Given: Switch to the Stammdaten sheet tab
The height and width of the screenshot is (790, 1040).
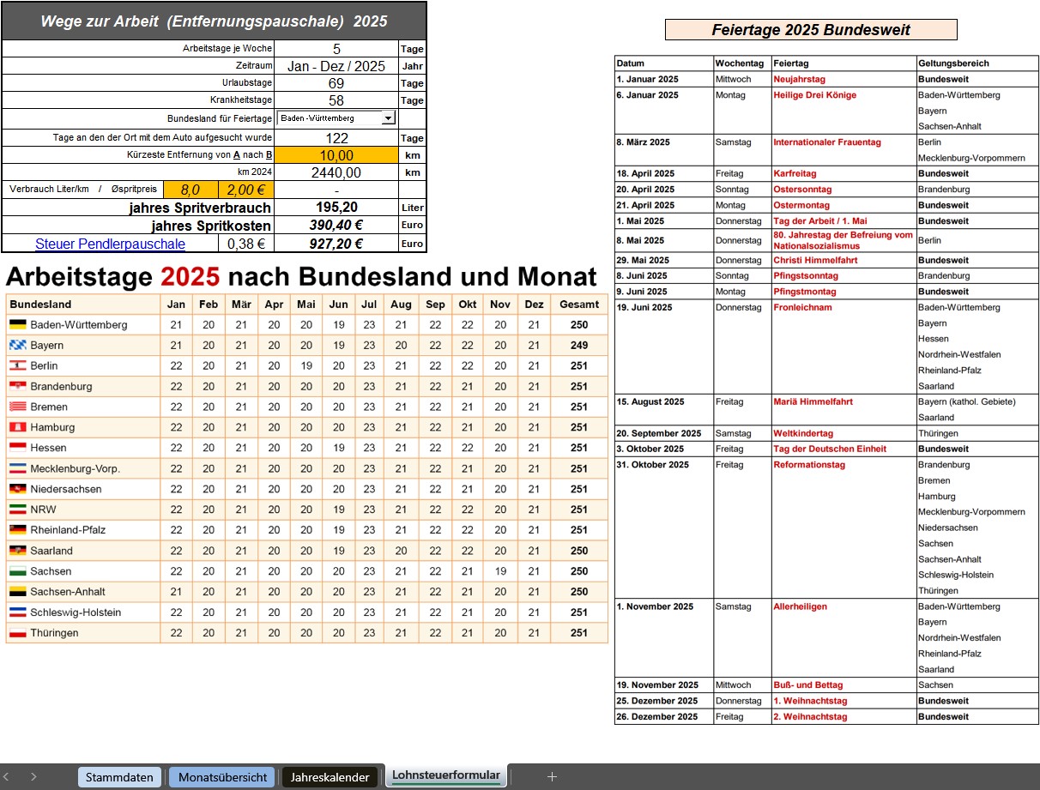Looking at the screenshot, I should point(119,777).
